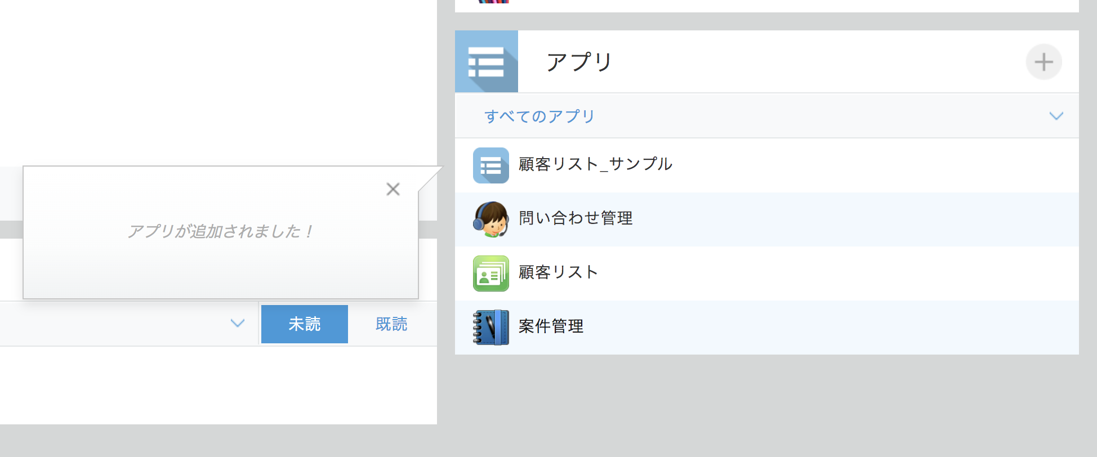The width and height of the screenshot is (1097, 457).
Task: Open the すべてのアプリ filter link
Action: pyautogui.click(x=539, y=116)
